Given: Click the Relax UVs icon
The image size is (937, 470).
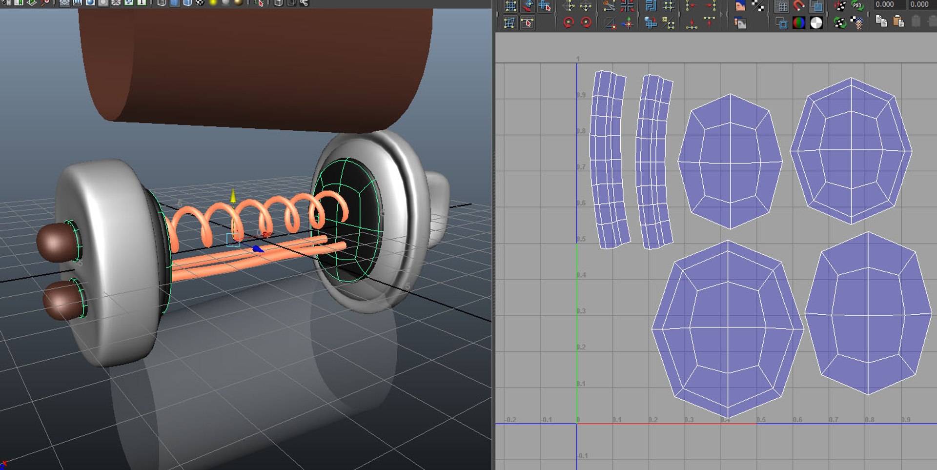Looking at the screenshot, I should coord(669,22).
